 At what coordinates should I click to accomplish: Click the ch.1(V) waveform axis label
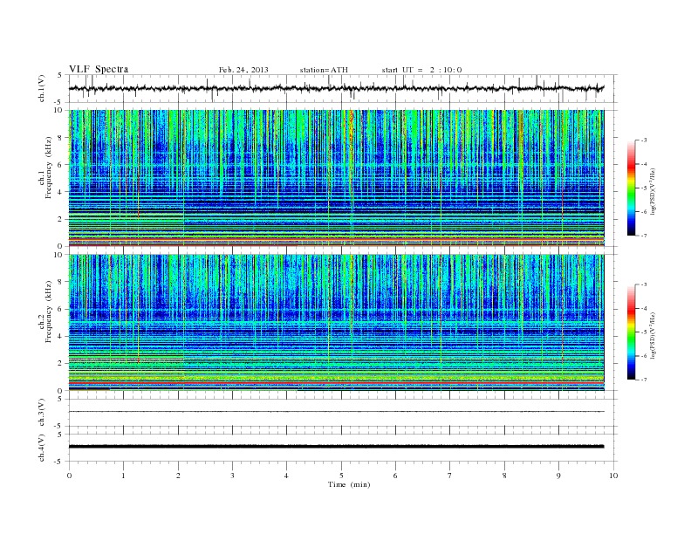42,88
